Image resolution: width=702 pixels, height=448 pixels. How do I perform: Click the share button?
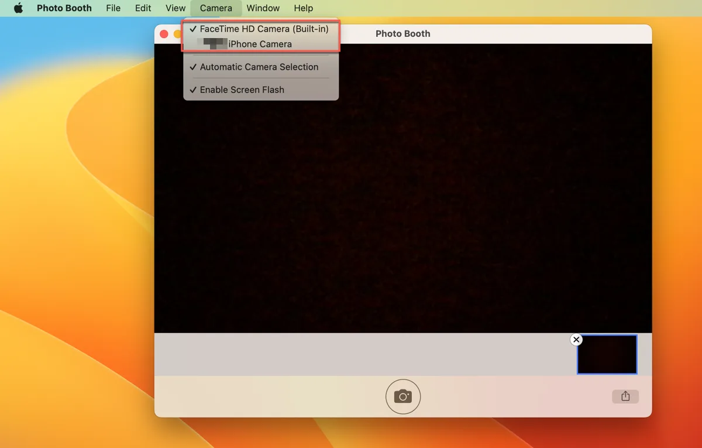[x=625, y=396]
